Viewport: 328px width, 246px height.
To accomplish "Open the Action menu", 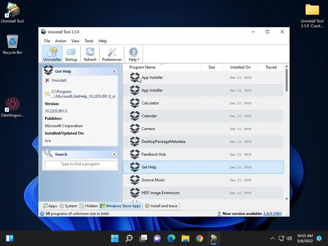I will pyautogui.click(x=61, y=41).
